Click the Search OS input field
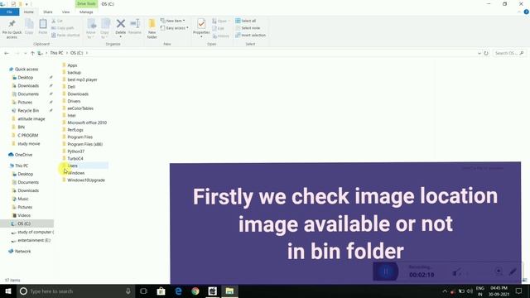Screen dimensions: 530x298 (x=509, y=53)
